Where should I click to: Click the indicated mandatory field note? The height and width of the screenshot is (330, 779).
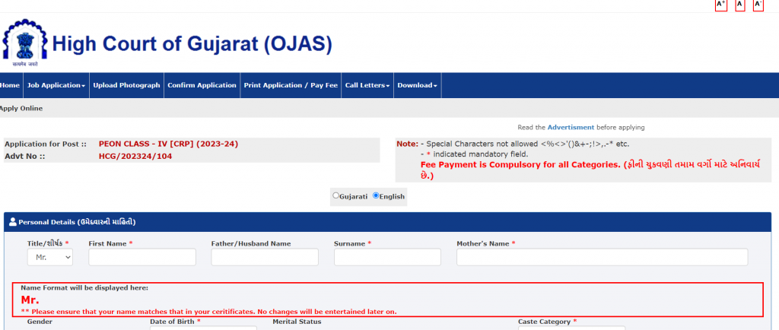[474, 154]
